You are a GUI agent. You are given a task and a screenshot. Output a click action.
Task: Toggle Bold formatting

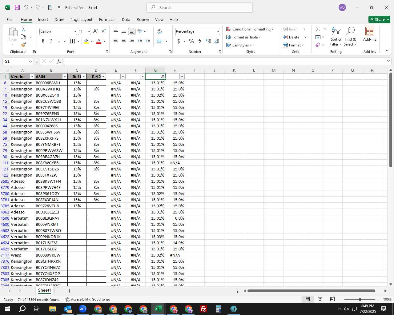pyautogui.click(x=43, y=41)
